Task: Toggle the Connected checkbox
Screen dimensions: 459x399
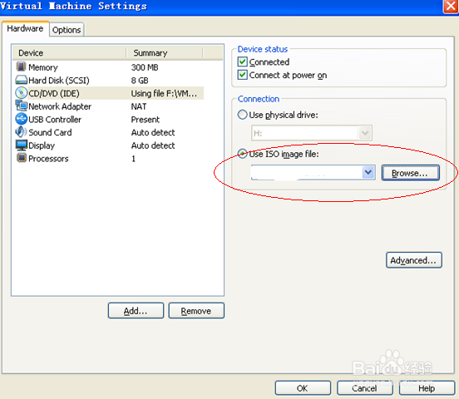Action: coord(242,62)
